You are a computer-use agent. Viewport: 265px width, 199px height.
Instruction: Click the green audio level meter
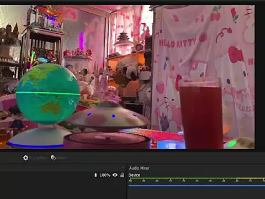click(197, 179)
